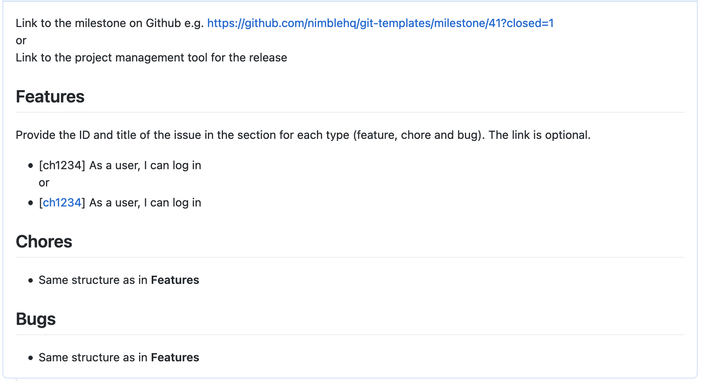Image resolution: width=701 pixels, height=381 pixels.
Task: Click the 'project management tool for the release' line
Action: tap(151, 58)
